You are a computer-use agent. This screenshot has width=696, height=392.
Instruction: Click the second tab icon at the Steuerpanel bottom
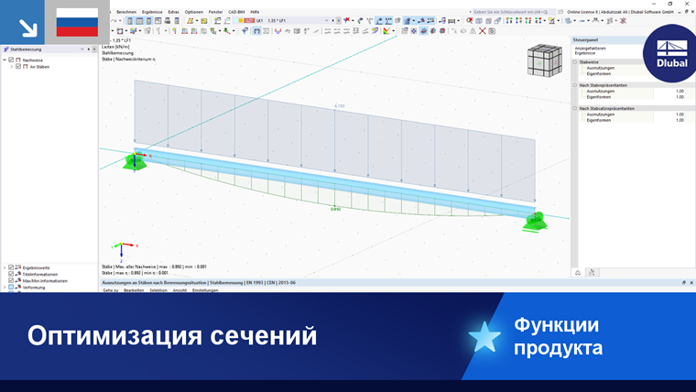[x=592, y=273]
